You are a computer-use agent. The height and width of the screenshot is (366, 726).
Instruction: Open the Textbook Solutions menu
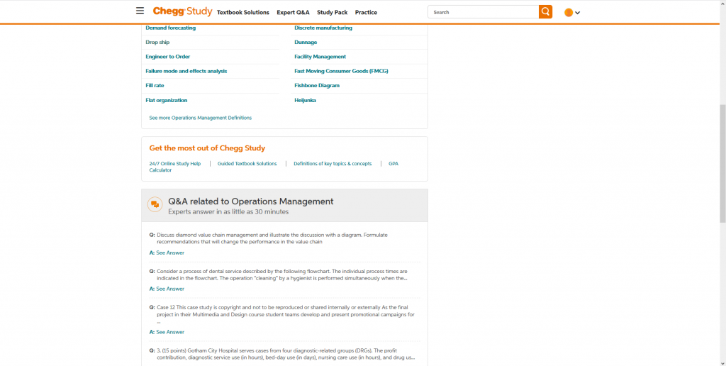tap(243, 12)
